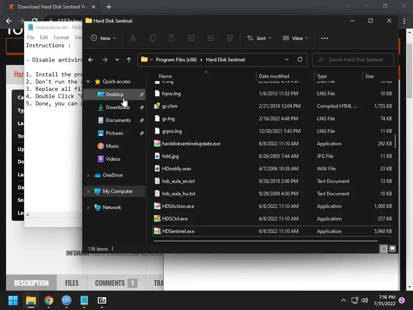
Task: Select the HDSentinel.exe application file
Action: 272,231
